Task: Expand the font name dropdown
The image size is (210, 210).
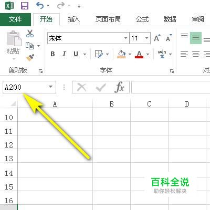Action: pos(125,38)
